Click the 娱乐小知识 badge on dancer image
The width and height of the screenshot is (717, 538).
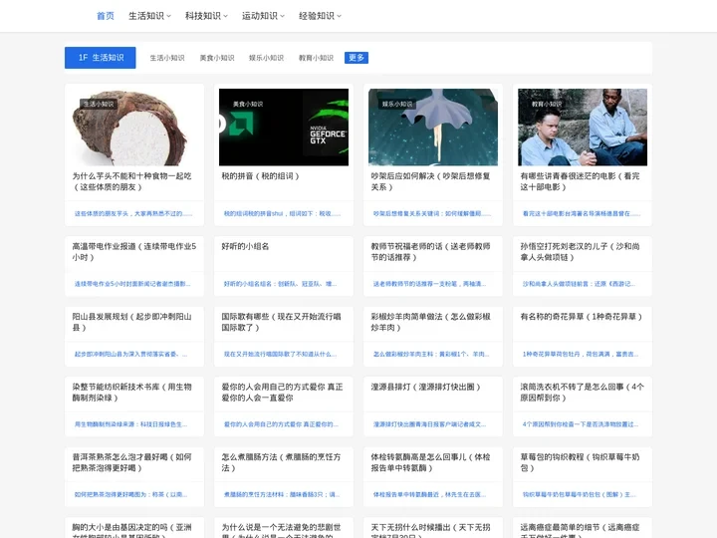click(x=397, y=104)
